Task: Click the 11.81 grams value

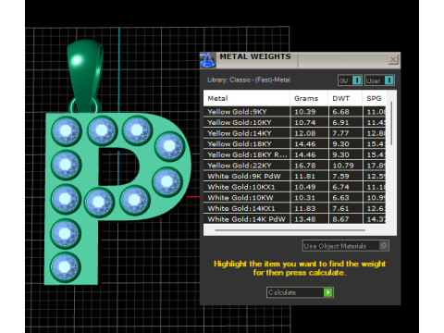Action: (305, 177)
